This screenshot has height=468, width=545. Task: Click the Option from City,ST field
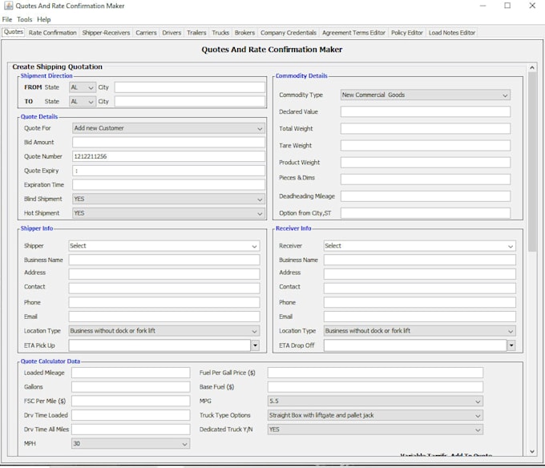click(x=426, y=213)
